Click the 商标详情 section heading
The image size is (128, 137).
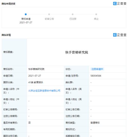[6, 35]
